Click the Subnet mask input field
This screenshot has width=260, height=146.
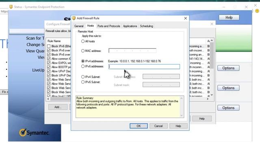click(161, 85)
